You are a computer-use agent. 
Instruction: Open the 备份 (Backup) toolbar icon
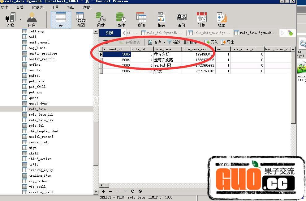[x=181, y=20]
